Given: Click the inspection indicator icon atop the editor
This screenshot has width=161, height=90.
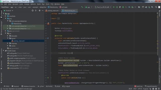Looking at the screenshot, I should click(157, 13).
